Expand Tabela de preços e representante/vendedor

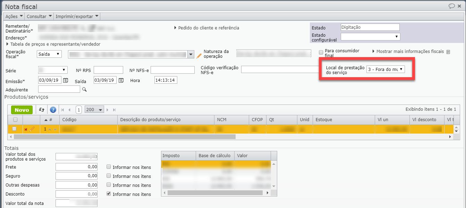(x=53, y=44)
